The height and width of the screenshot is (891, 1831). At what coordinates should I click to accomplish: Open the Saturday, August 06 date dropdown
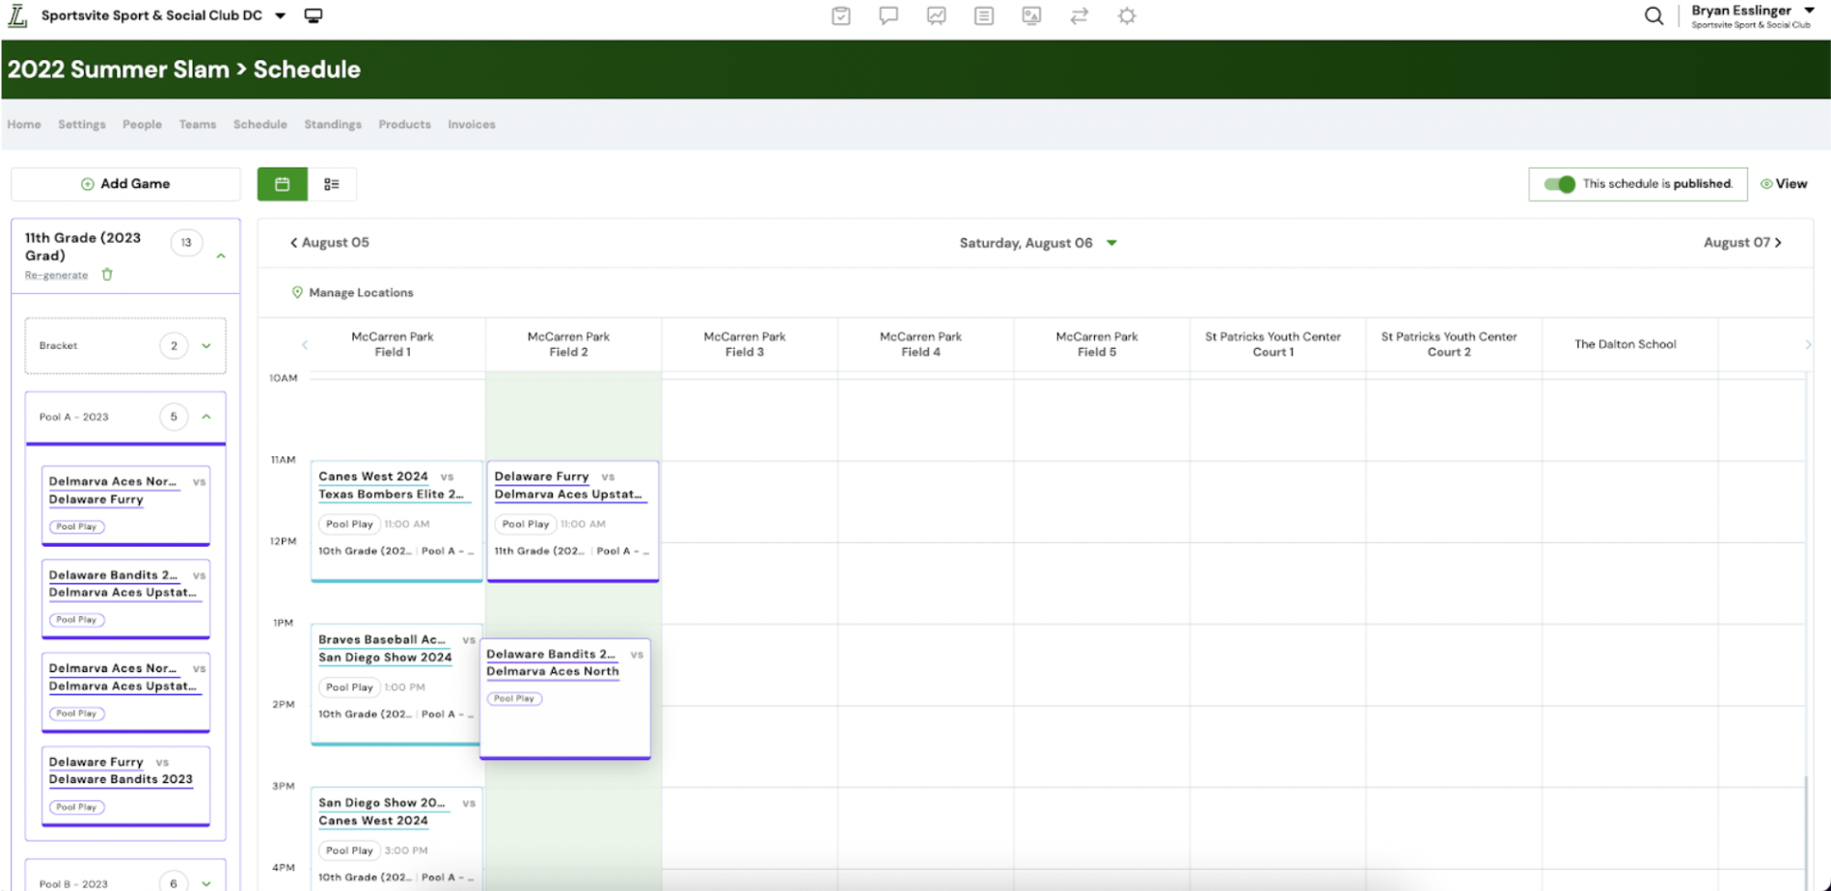pyautogui.click(x=1112, y=243)
